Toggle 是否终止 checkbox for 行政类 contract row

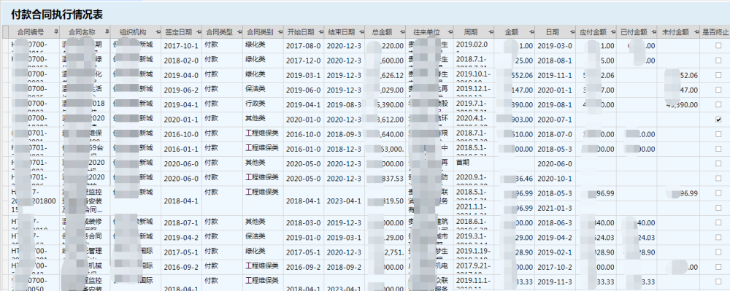pos(719,104)
